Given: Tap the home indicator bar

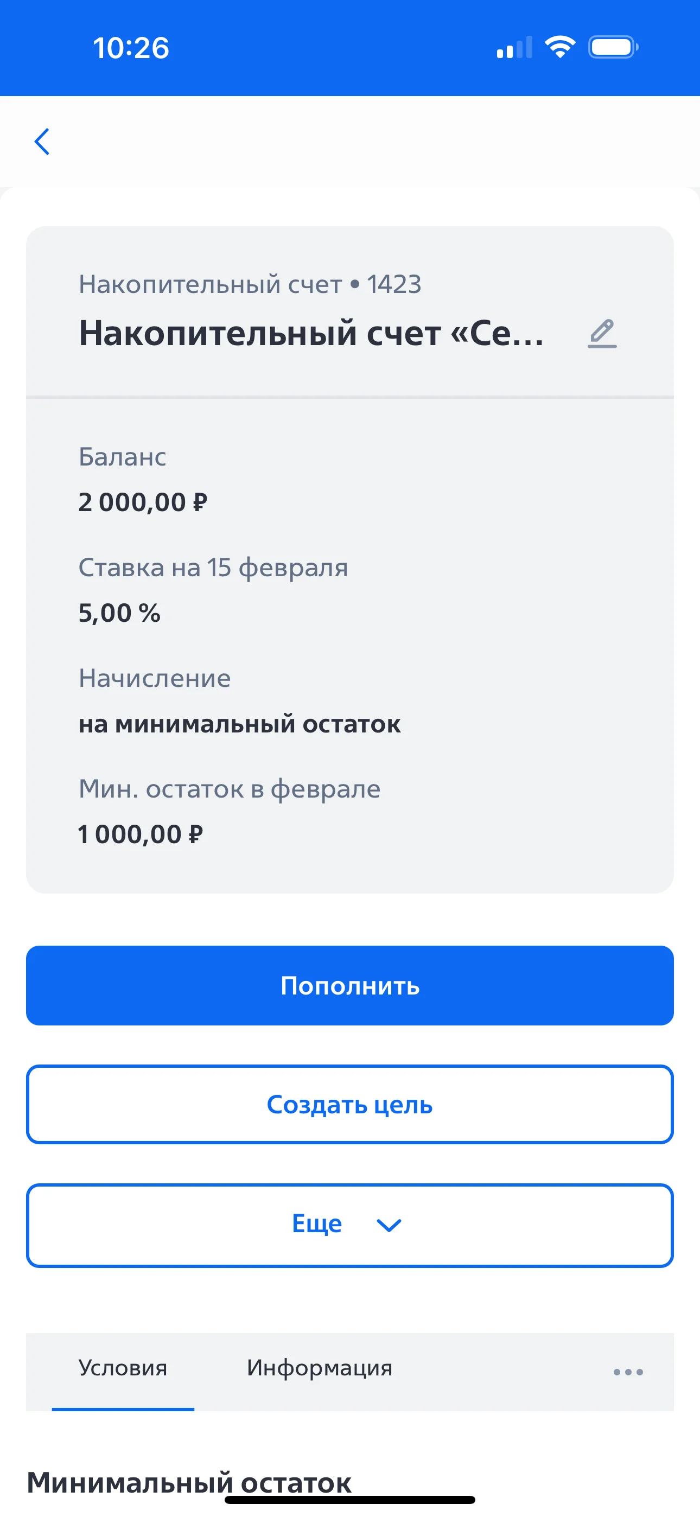Looking at the screenshot, I should [350, 1499].
